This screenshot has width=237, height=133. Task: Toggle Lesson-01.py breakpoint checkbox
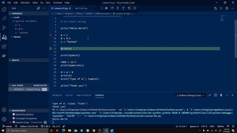[x=14, y=122]
